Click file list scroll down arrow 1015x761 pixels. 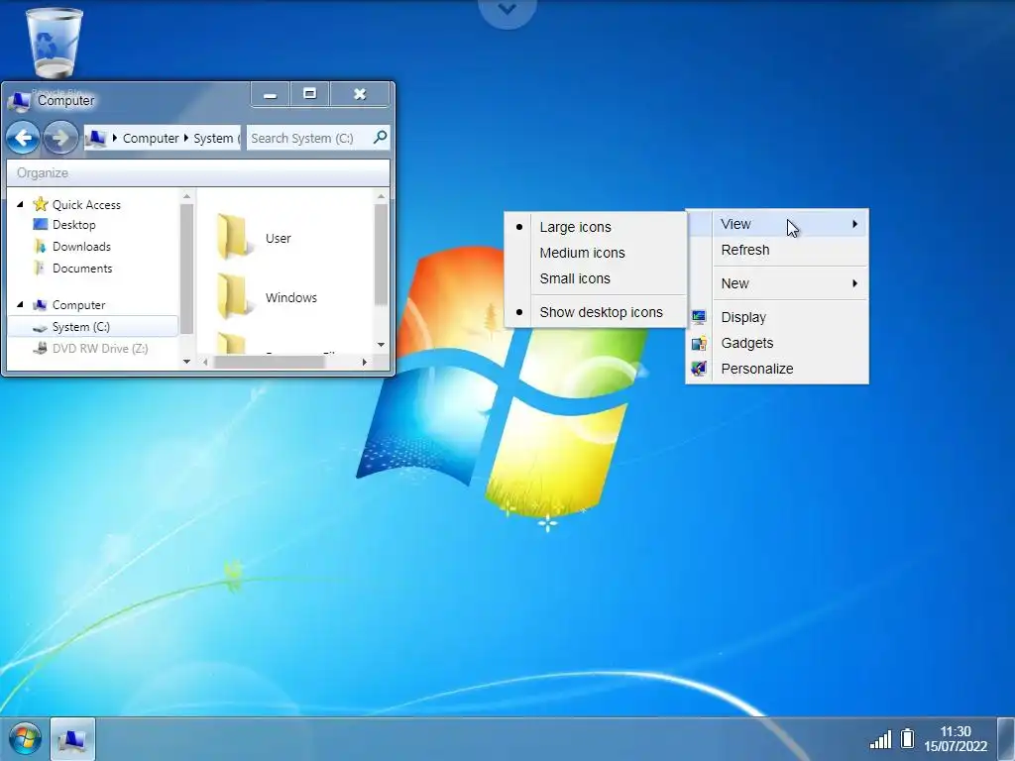tap(381, 344)
